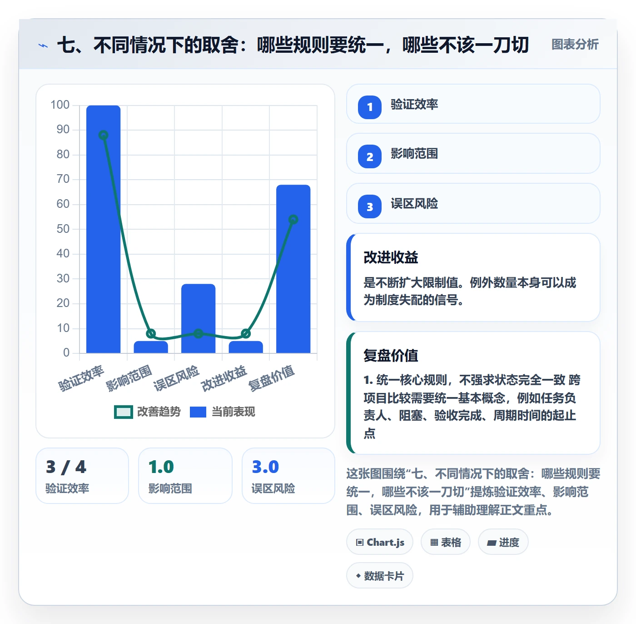Click the trend line point on 复盘价值
Viewport: 636px width, 624px height.
click(293, 220)
